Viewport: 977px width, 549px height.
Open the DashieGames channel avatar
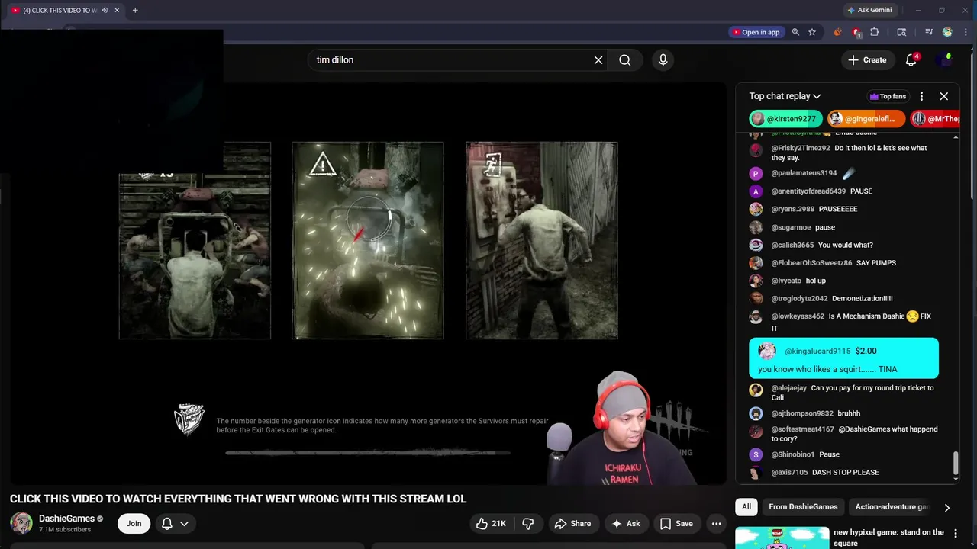point(21,524)
